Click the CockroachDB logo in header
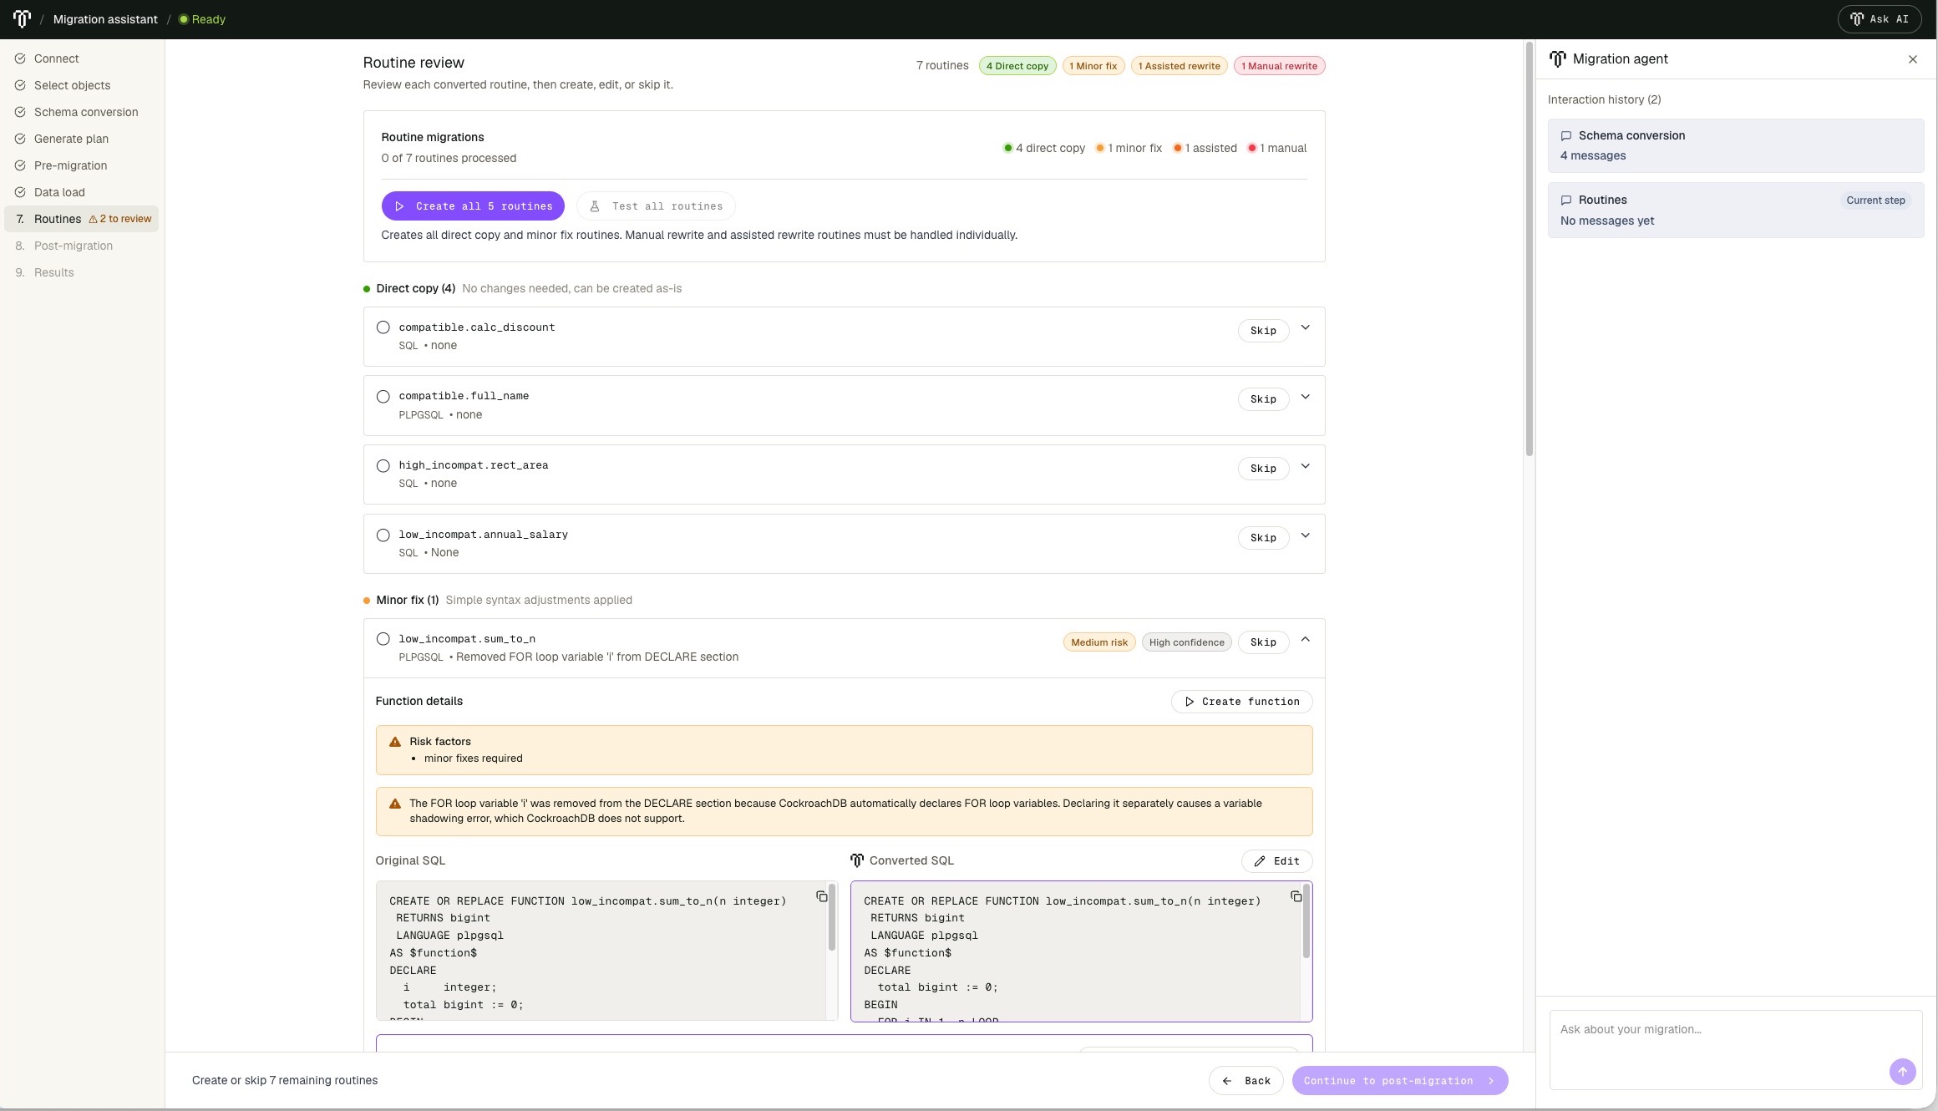 (22, 18)
